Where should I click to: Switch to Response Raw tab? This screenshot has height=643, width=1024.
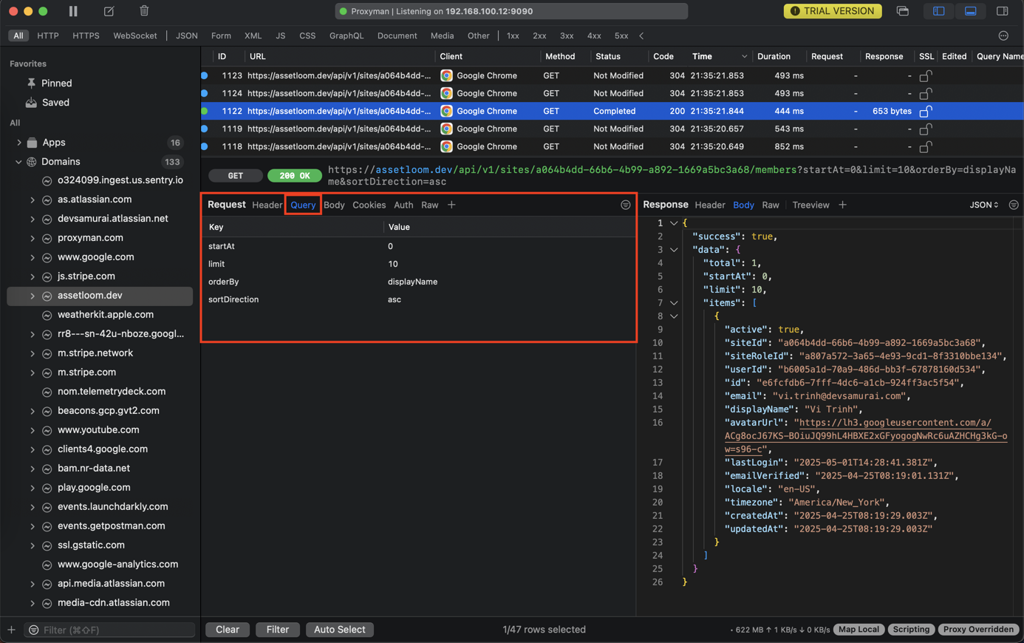pos(771,205)
